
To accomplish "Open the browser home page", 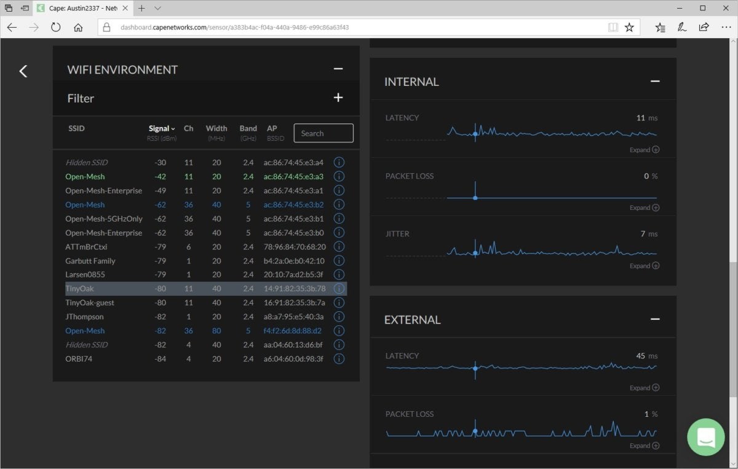I will [x=78, y=28].
